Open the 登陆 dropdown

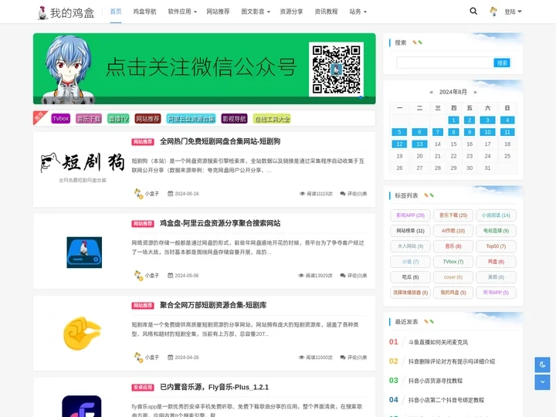(513, 12)
